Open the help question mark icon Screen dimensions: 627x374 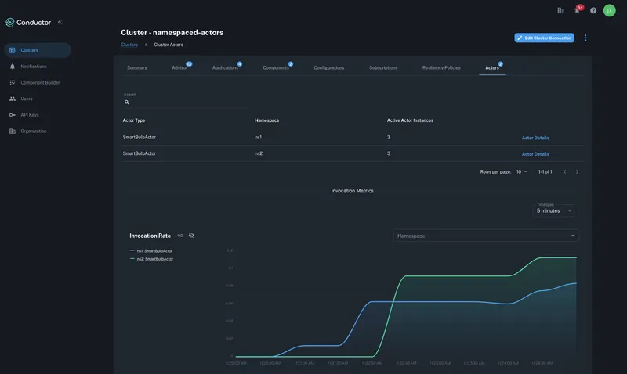pyautogui.click(x=593, y=10)
